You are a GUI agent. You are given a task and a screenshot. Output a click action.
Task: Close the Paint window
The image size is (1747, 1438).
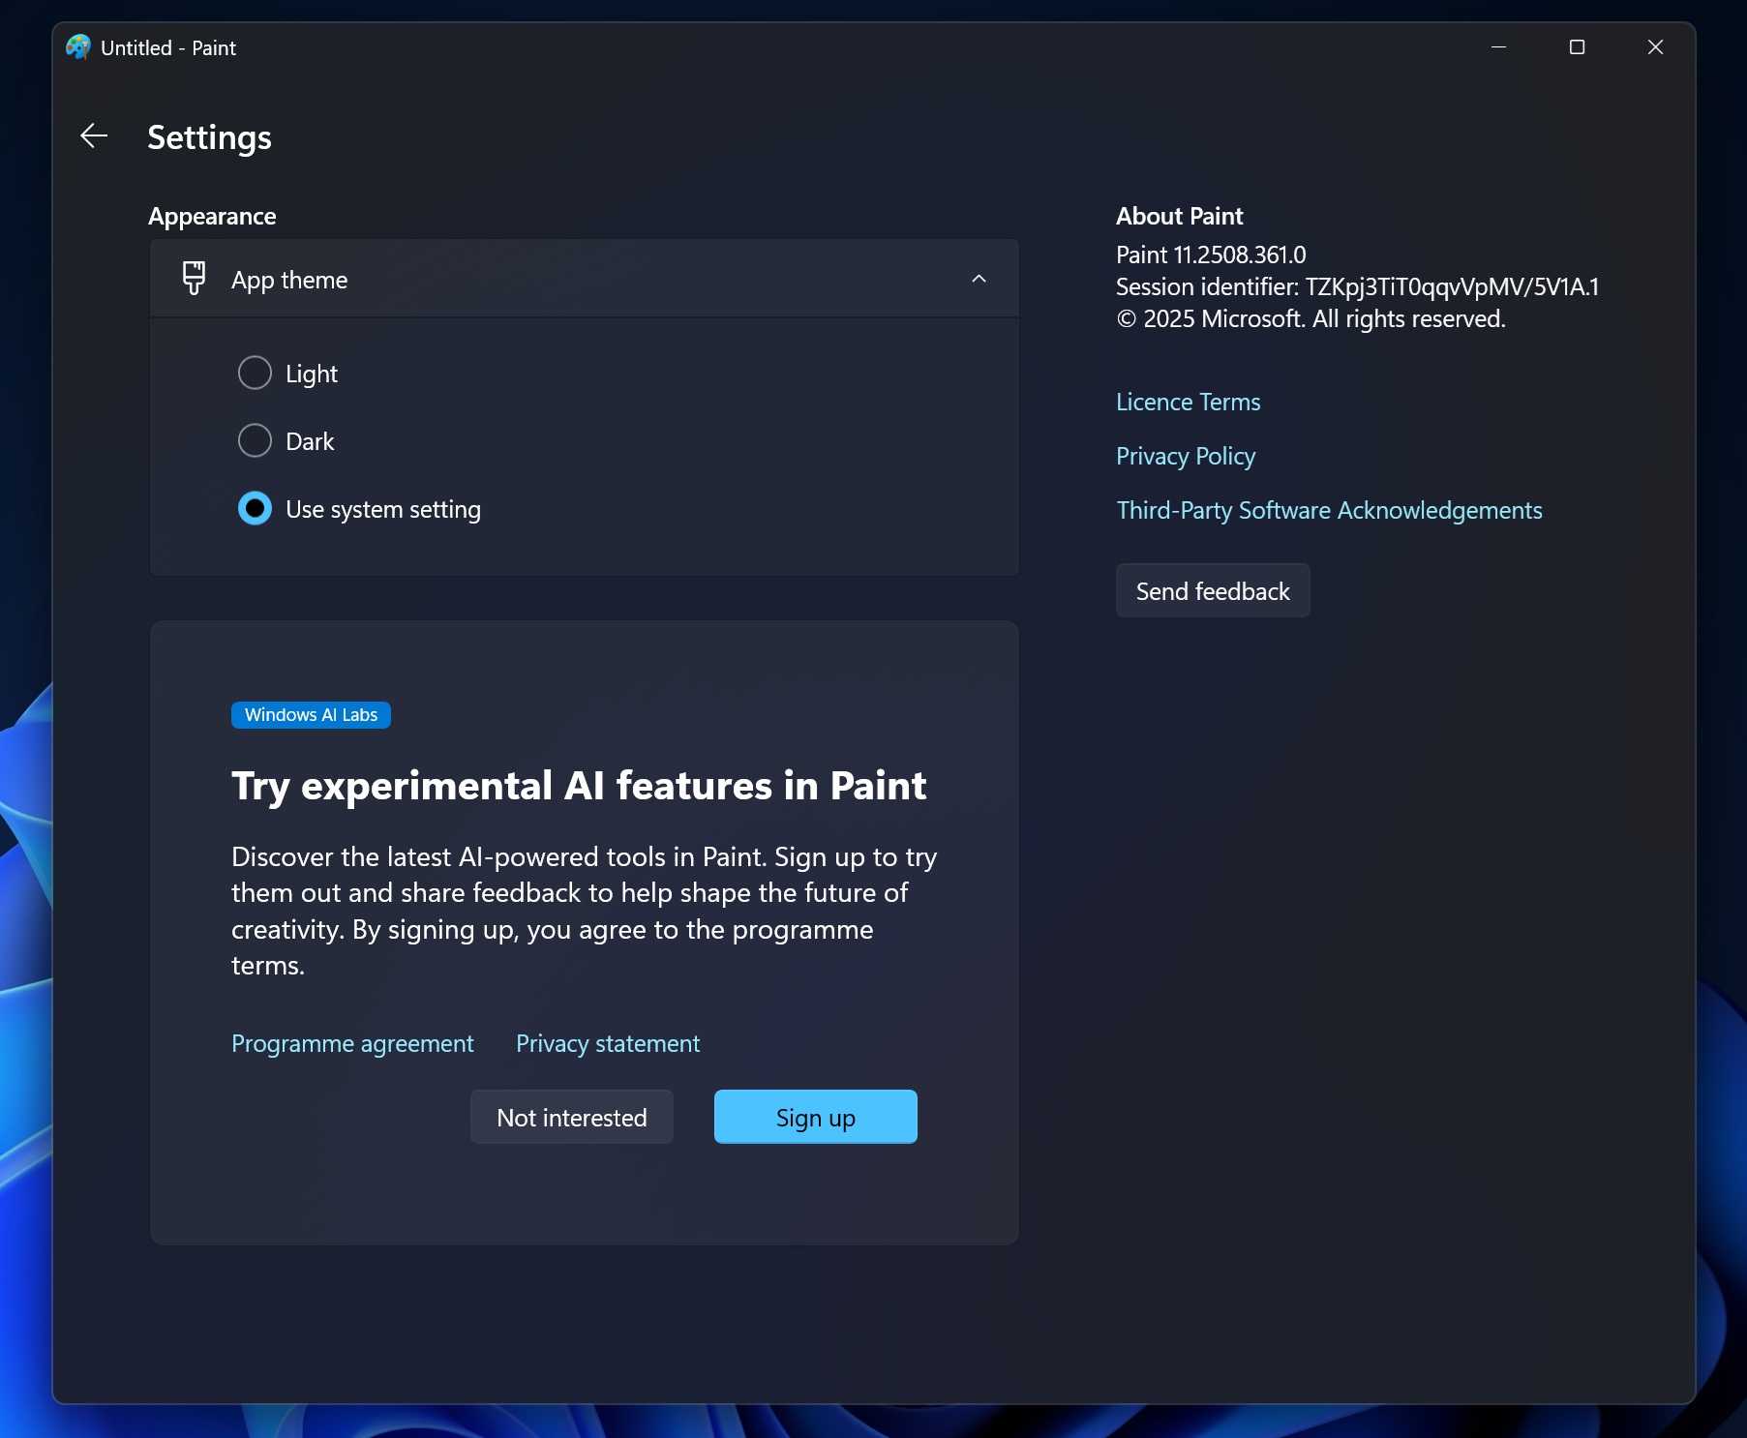[x=1655, y=47]
